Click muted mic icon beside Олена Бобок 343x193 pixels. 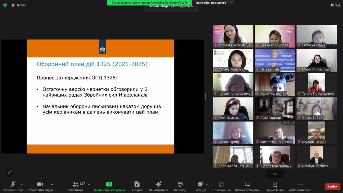click(x=299, y=118)
